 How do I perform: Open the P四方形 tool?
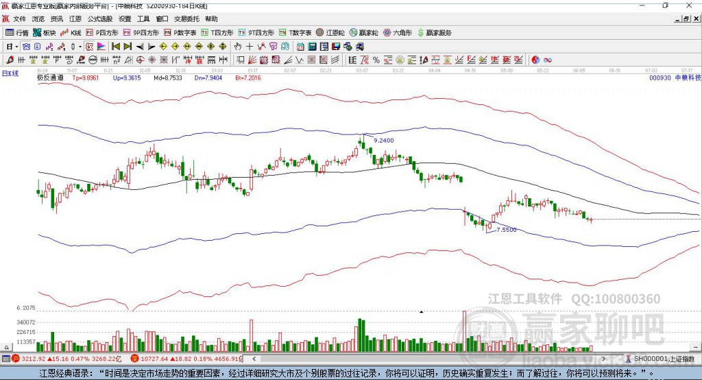tap(102, 33)
